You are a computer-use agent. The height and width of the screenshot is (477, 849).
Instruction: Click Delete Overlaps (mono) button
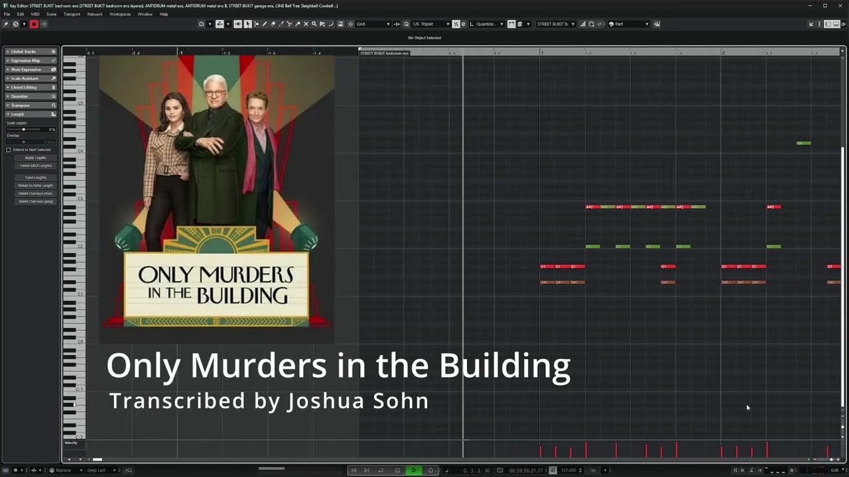(x=35, y=193)
